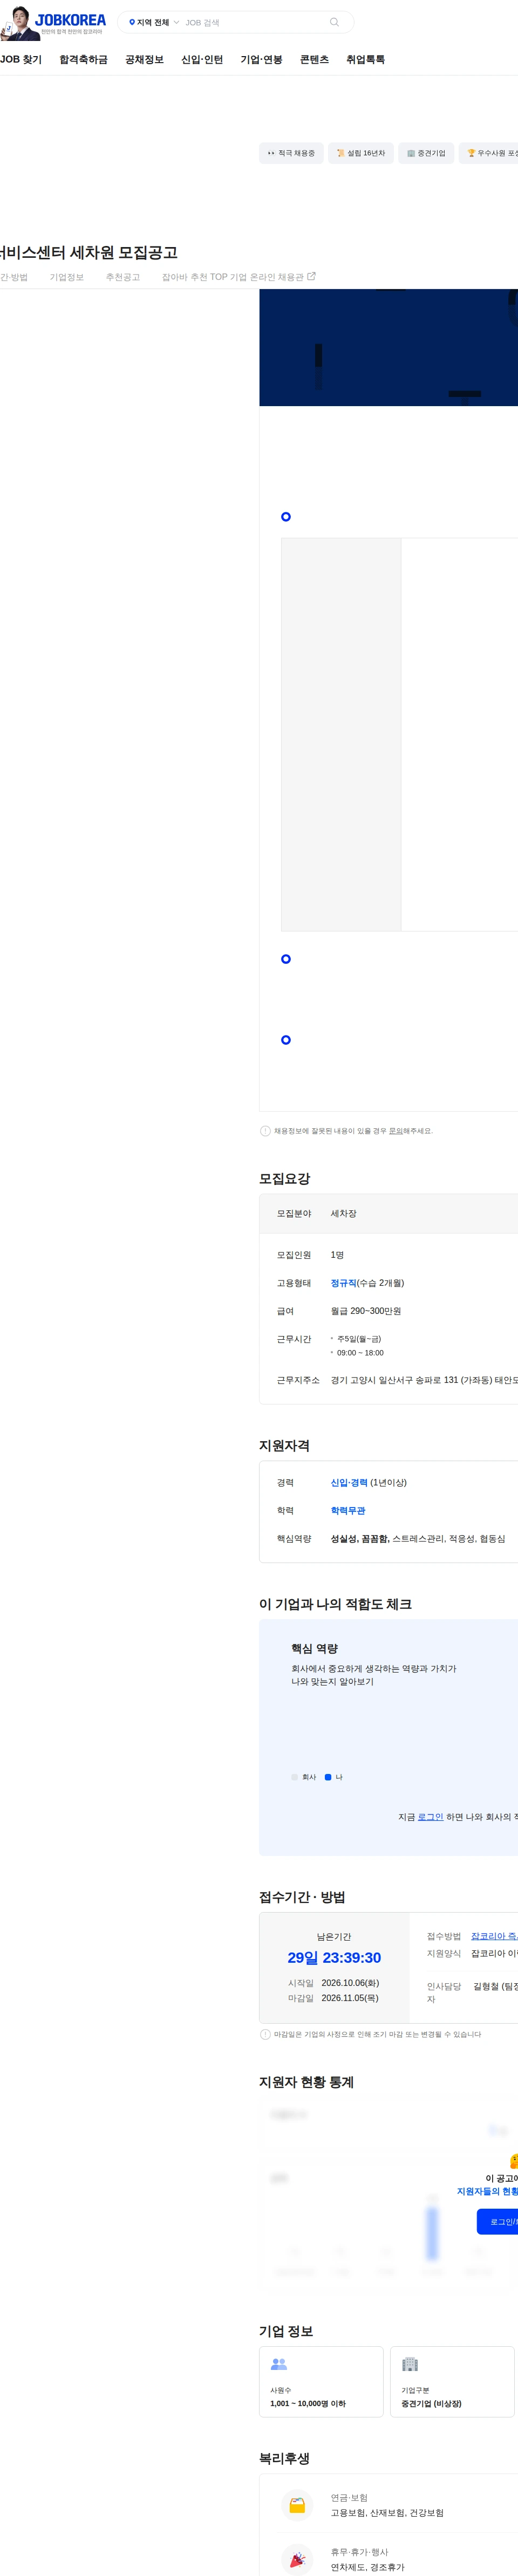Click the 고용보험, 산재보험, 건강보험 benefits text
The height and width of the screenshot is (2576, 518).
click(x=387, y=2513)
